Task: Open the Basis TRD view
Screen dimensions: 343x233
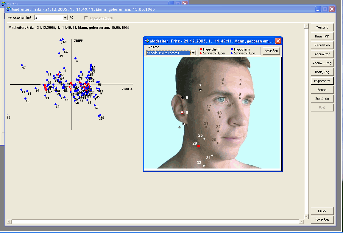Action: (x=322, y=36)
